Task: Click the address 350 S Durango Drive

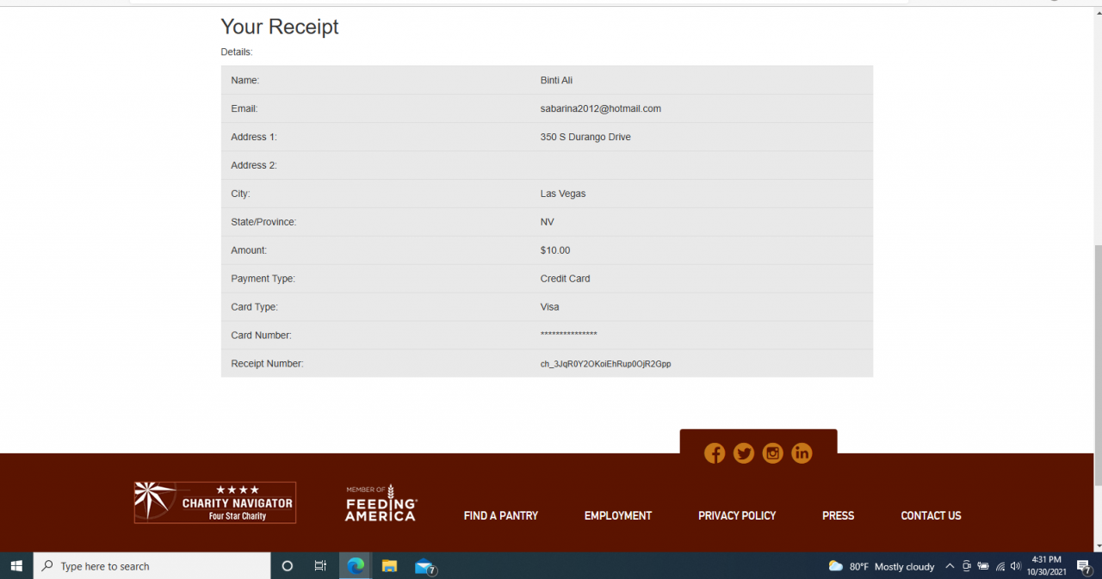Action: (585, 137)
